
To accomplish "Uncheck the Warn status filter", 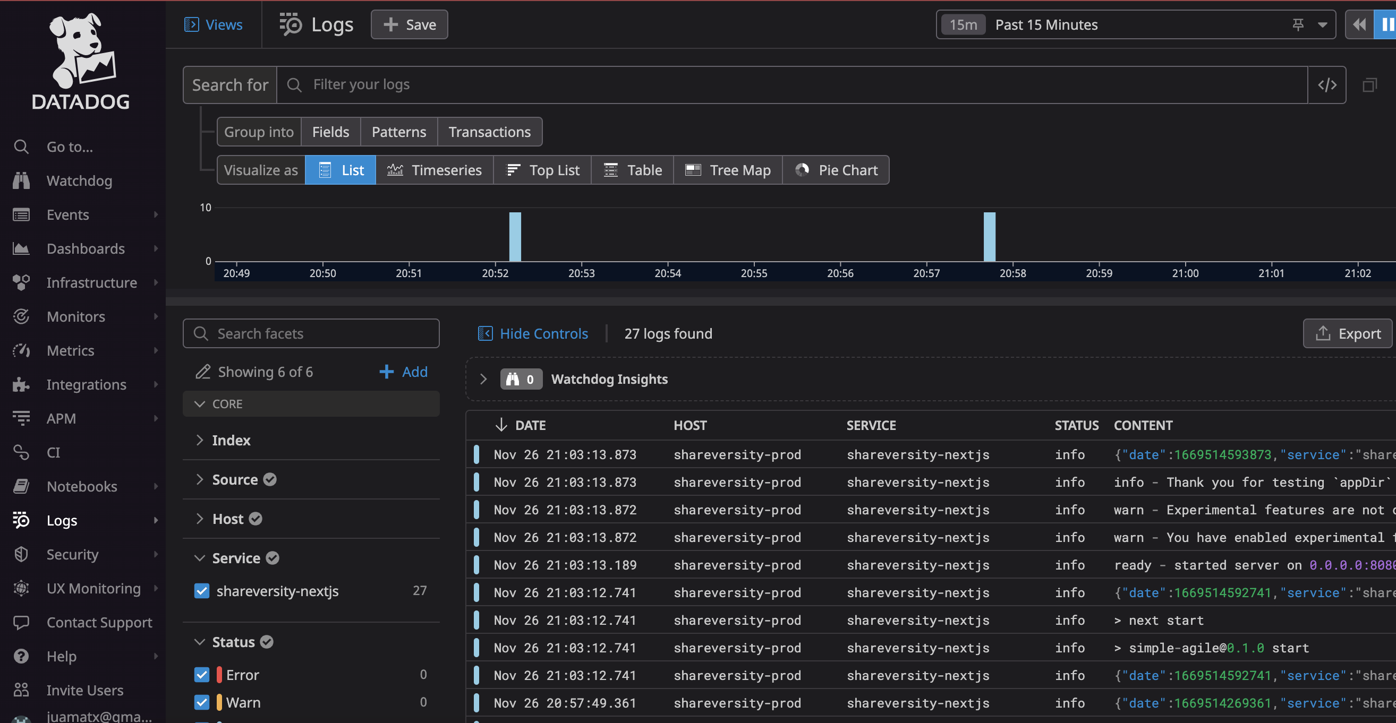I will pos(202,702).
